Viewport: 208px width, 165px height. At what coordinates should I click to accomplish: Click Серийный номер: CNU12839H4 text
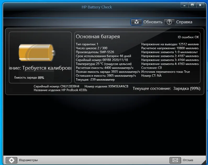click(56, 86)
